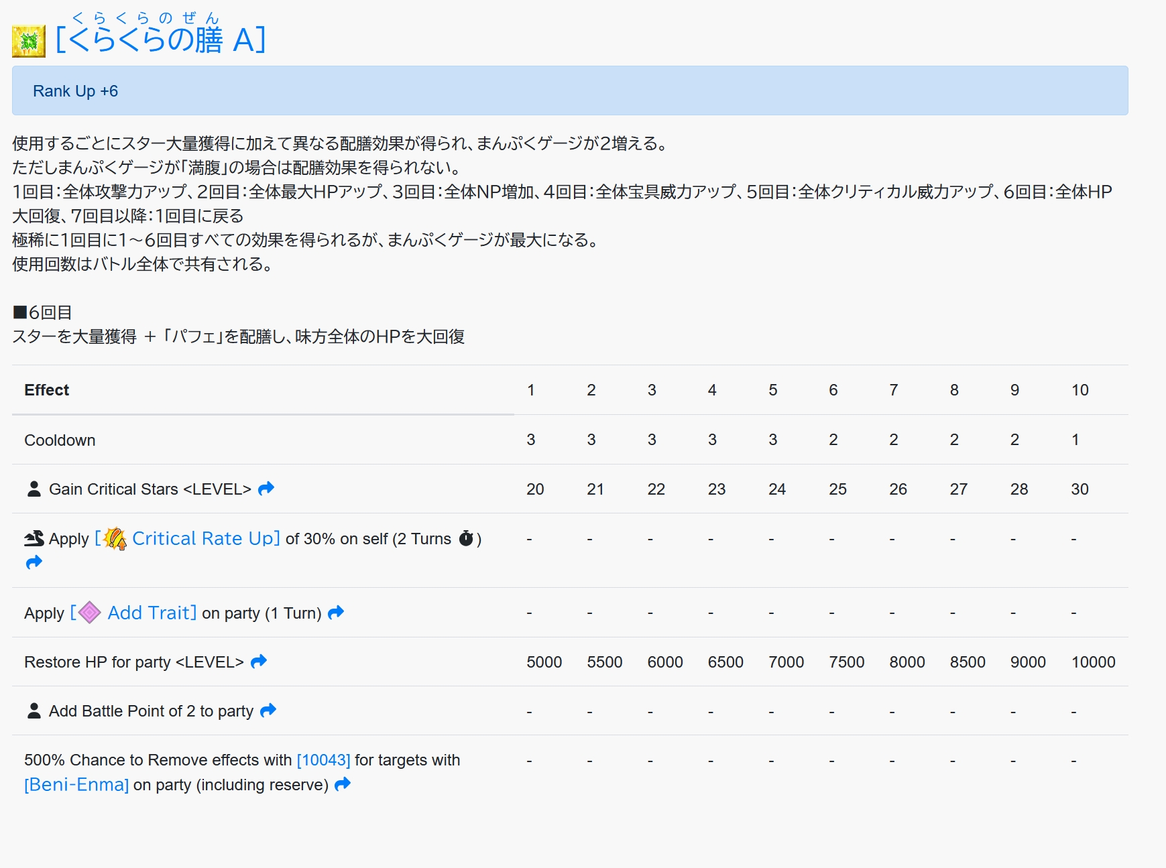Click the 30 critical stars value
This screenshot has height=868, width=1166.
pyautogui.click(x=1080, y=489)
